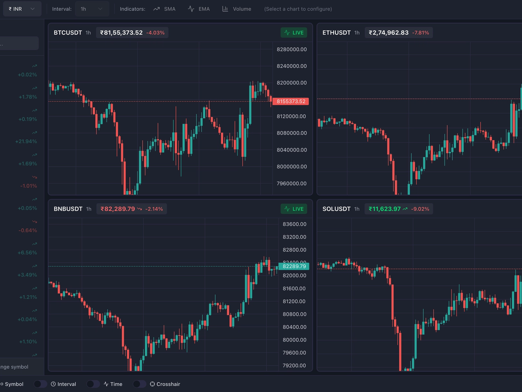Click BNBUSDT price ₹82,289.79
Viewport: 522px width, 392px height.
(x=117, y=209)
